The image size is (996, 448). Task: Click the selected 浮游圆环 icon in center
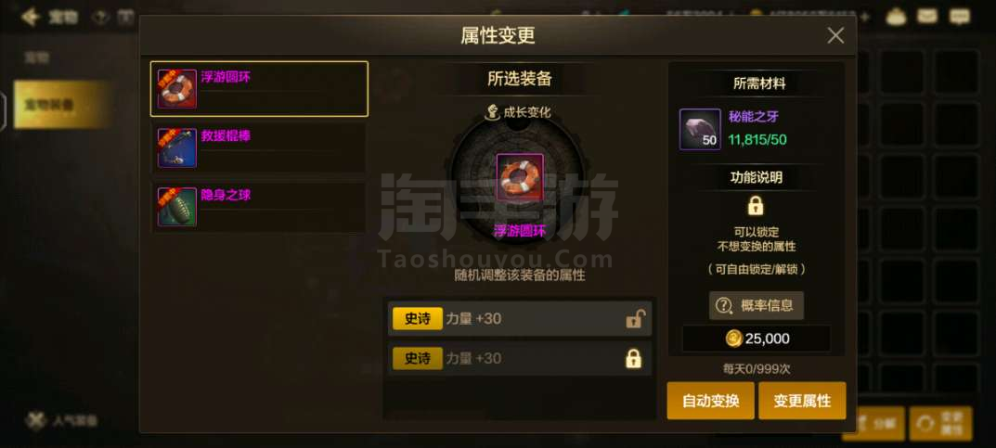point(520,177)
